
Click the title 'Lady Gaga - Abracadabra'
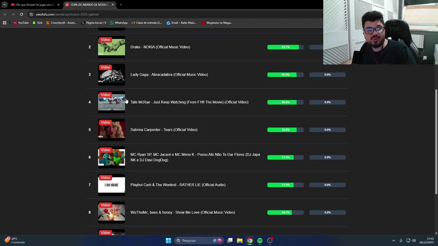point(169,74)
